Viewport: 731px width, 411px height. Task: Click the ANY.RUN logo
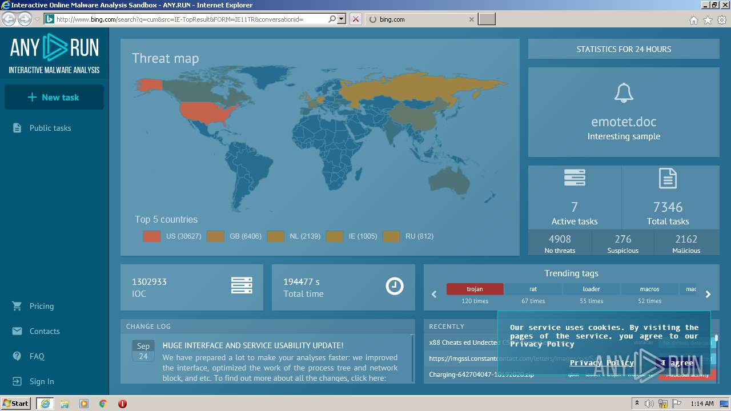[x=54, y=54]
